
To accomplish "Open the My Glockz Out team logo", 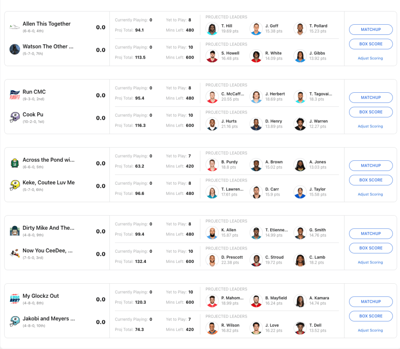I will pyautogui.click(x=15, y=299).
